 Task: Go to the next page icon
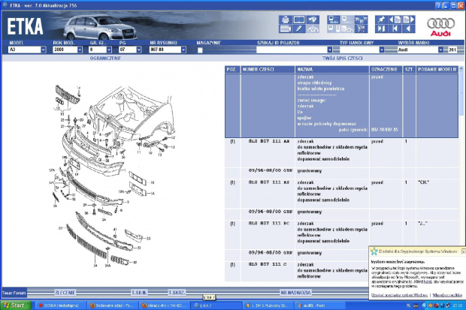point(409,20)
